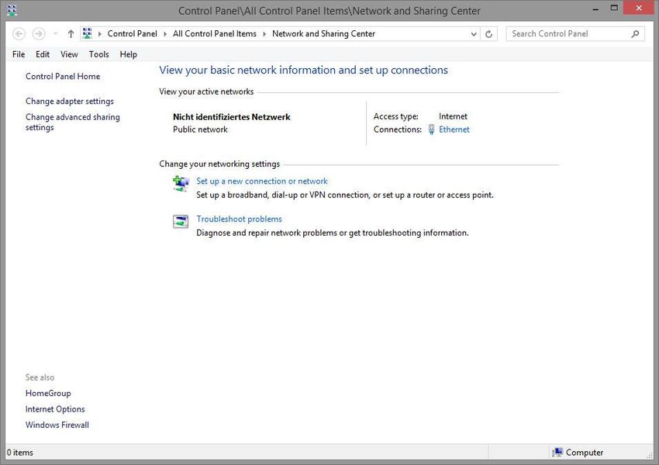Viewport: 659px width, 465px height.
Task: Open Change advanced sharing settings
Action: 72,122
